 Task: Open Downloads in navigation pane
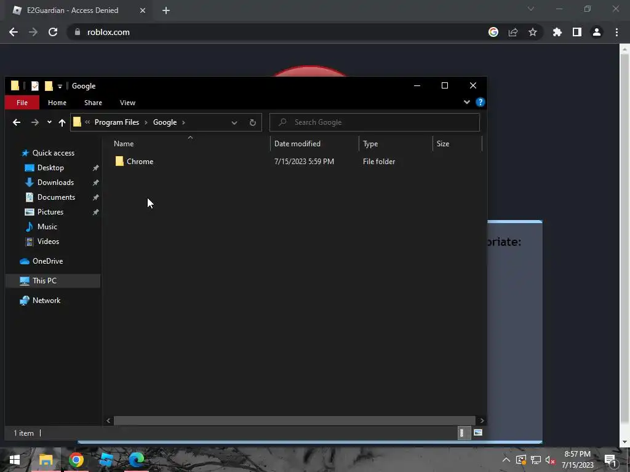[x=55, y=183]
